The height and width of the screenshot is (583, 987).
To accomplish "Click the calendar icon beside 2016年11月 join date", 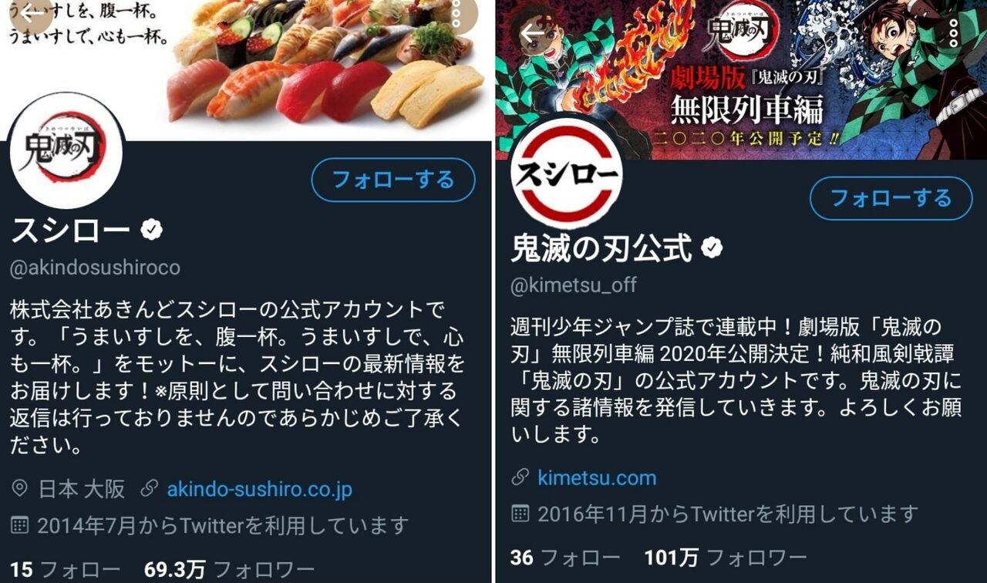I will [x=520, y=513].
